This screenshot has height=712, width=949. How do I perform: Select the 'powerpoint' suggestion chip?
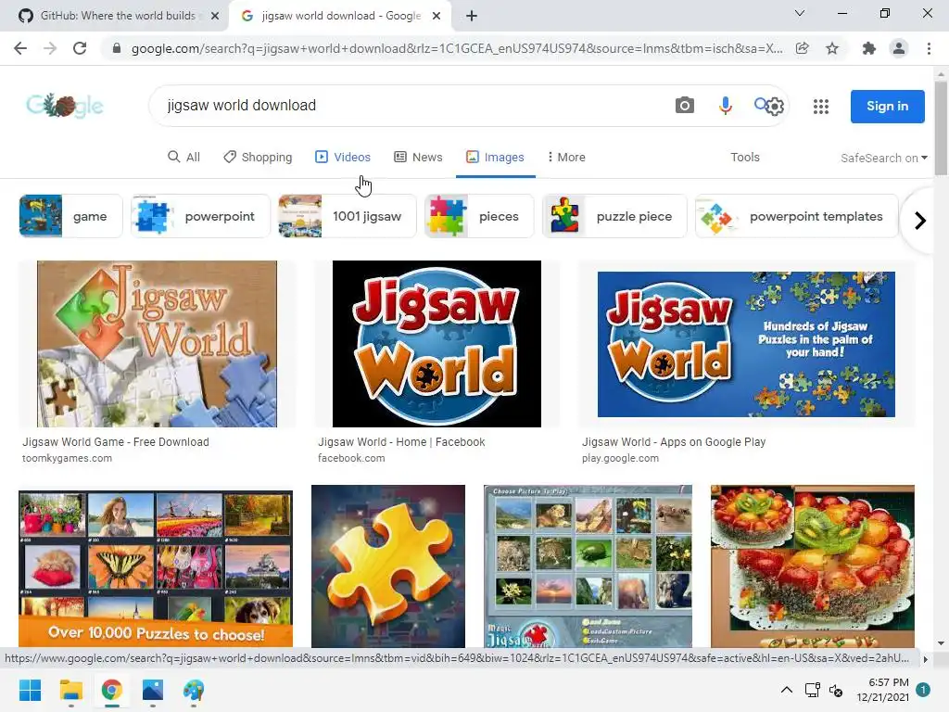click(200, 216)
